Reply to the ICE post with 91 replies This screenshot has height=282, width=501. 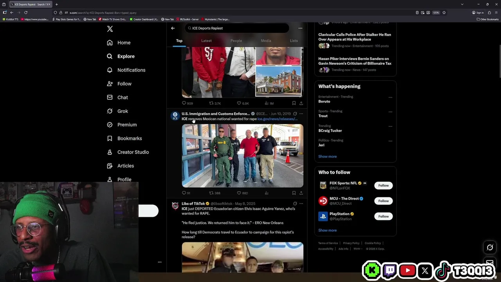(x=186, y=193)
